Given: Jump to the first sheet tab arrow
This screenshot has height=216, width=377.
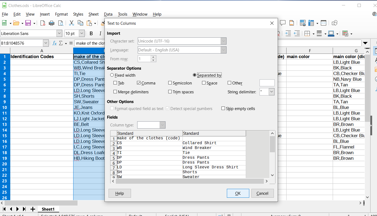Looking at the screenshot, I should click(x=4, y=209).
